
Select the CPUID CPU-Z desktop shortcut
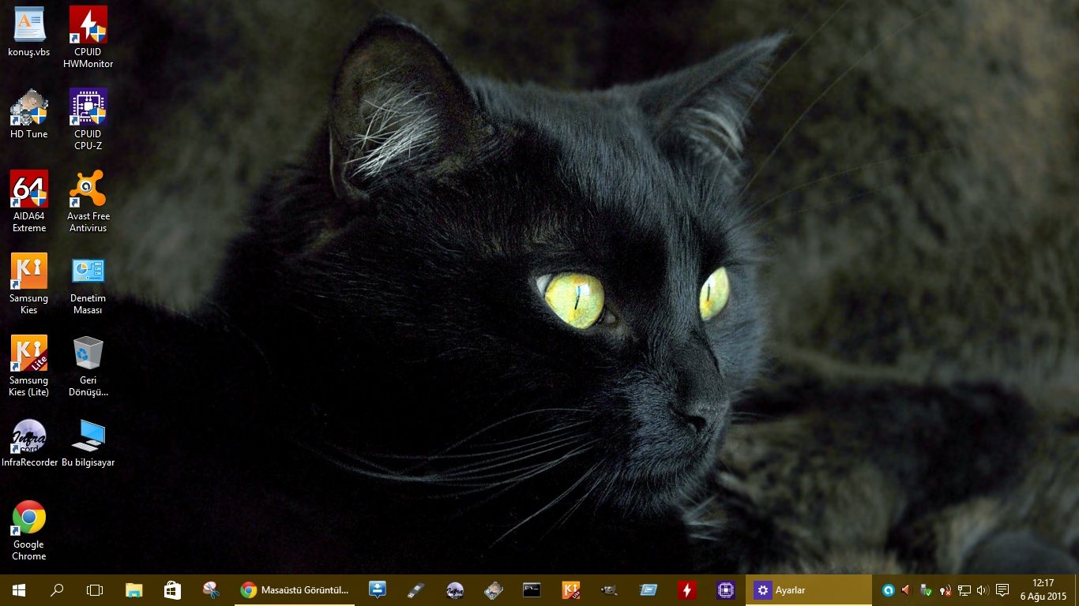[x=88, y=119]
